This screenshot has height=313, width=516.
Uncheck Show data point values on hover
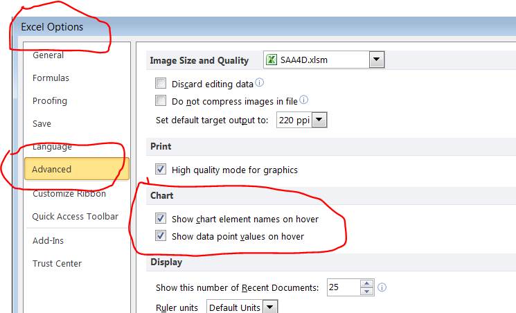click(x=161, y=236)
